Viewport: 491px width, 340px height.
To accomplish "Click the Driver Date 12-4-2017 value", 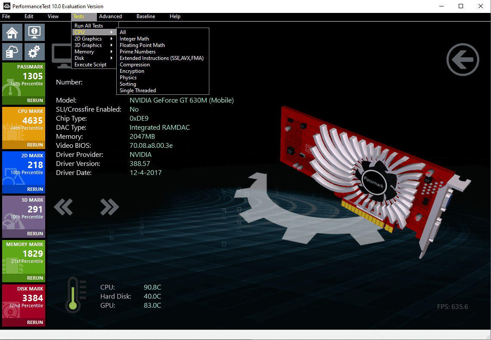I will (146, 173).
